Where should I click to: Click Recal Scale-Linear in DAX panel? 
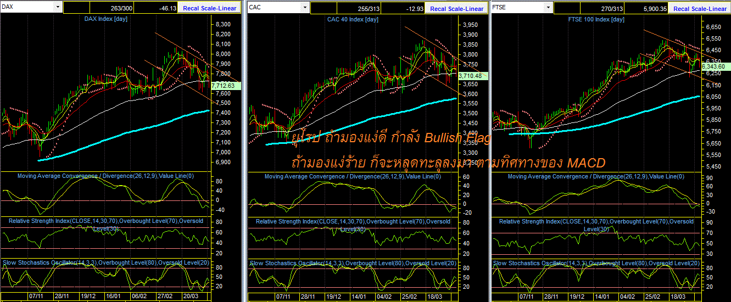coord(210,8)
